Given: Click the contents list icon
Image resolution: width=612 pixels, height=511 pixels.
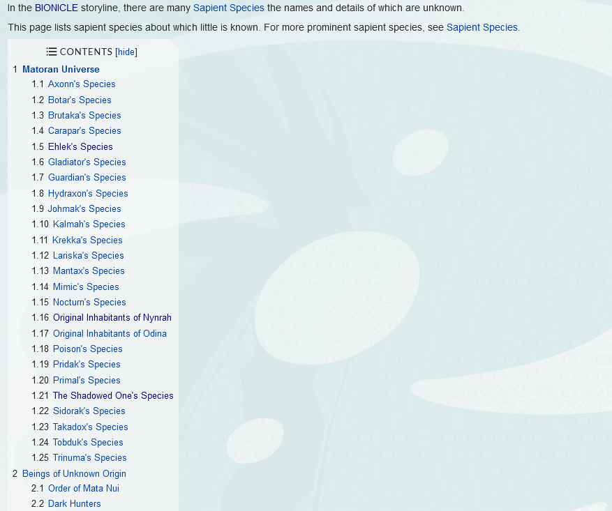Looking at the screenshot, I should pyautogui.click(x=52, y=52).
